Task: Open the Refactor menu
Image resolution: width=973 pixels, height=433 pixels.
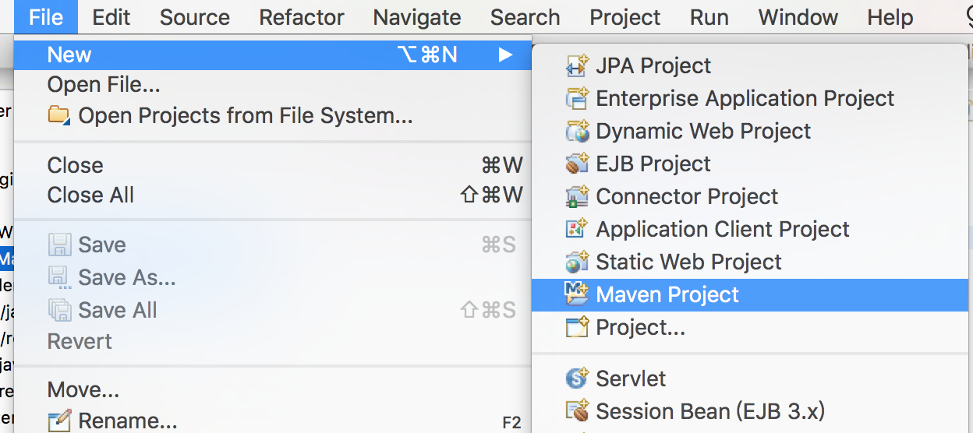Action: click(x=302, y=17)
